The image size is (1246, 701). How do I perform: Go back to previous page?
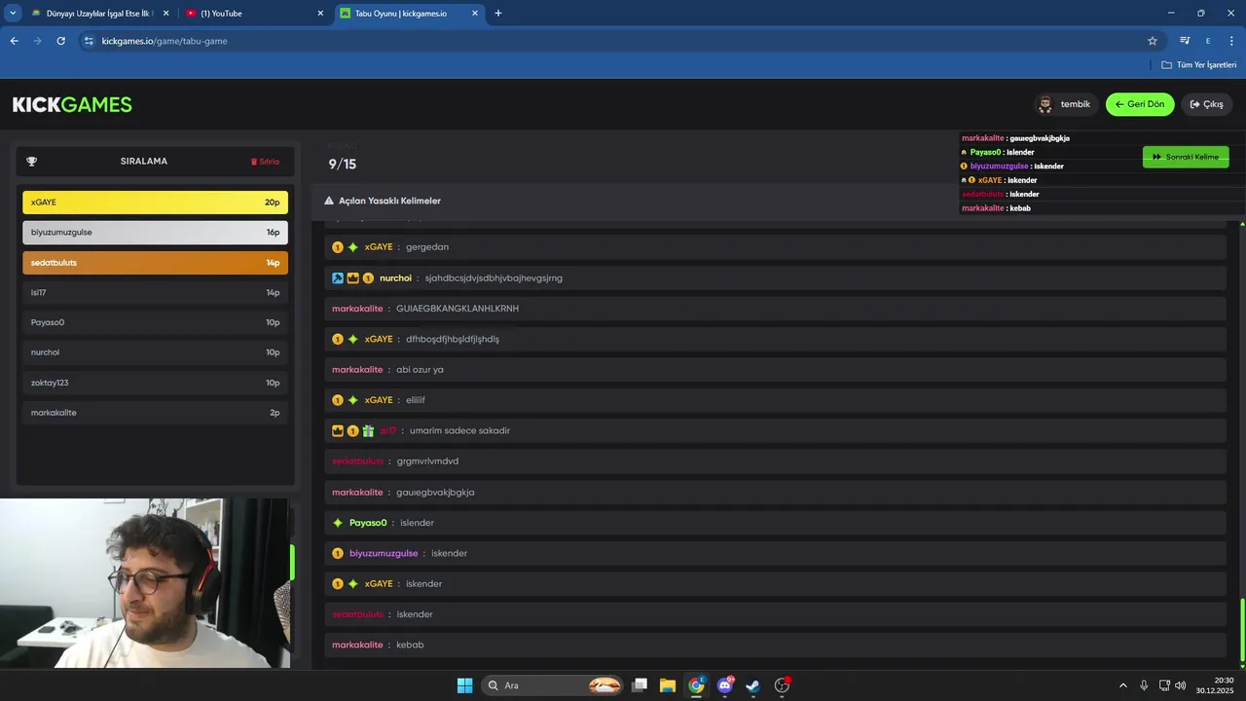pos(15,41)
